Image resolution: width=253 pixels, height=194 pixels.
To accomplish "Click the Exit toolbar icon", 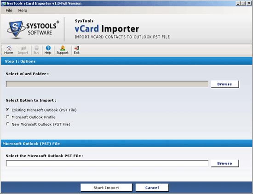I will [76, 50].
